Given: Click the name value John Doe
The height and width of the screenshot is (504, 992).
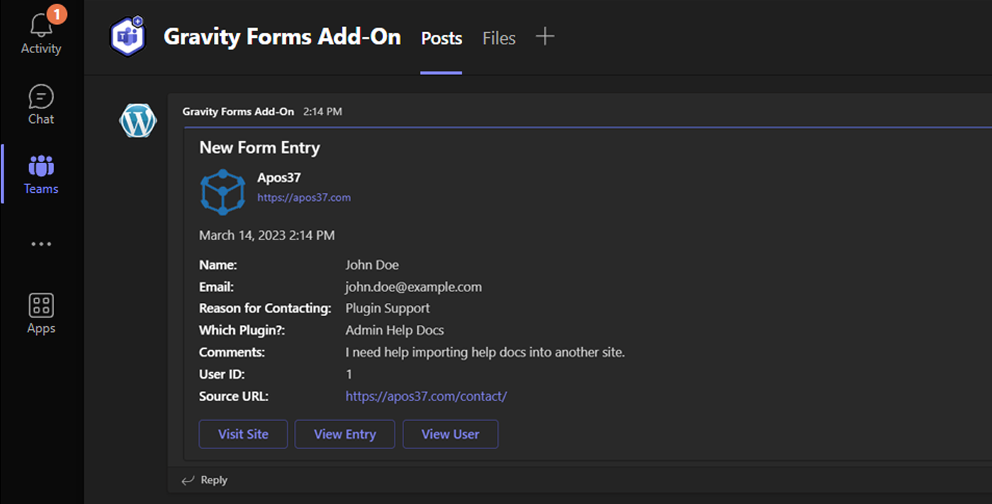Looking at the screenshot, I should point(372,265).
